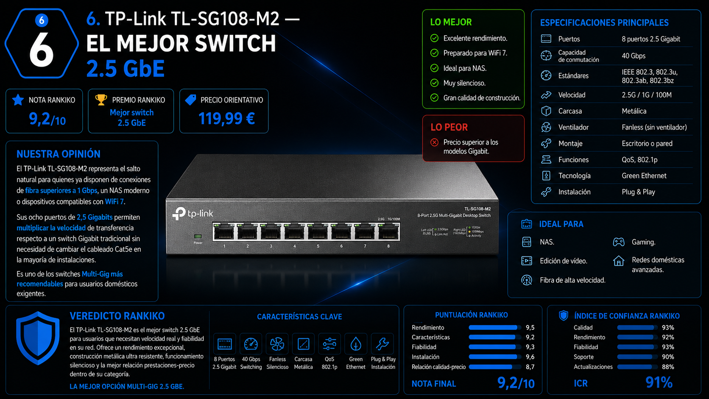Click the Plug & Play wrench feature icon
Viewport: 709px width, 399px height.
pos(382,344)
